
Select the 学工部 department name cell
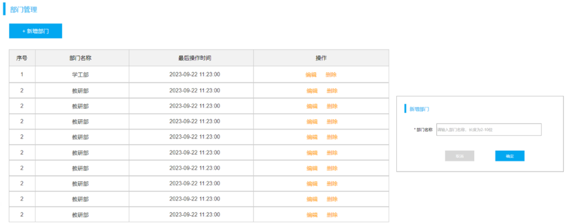click(x=81, y=75)
